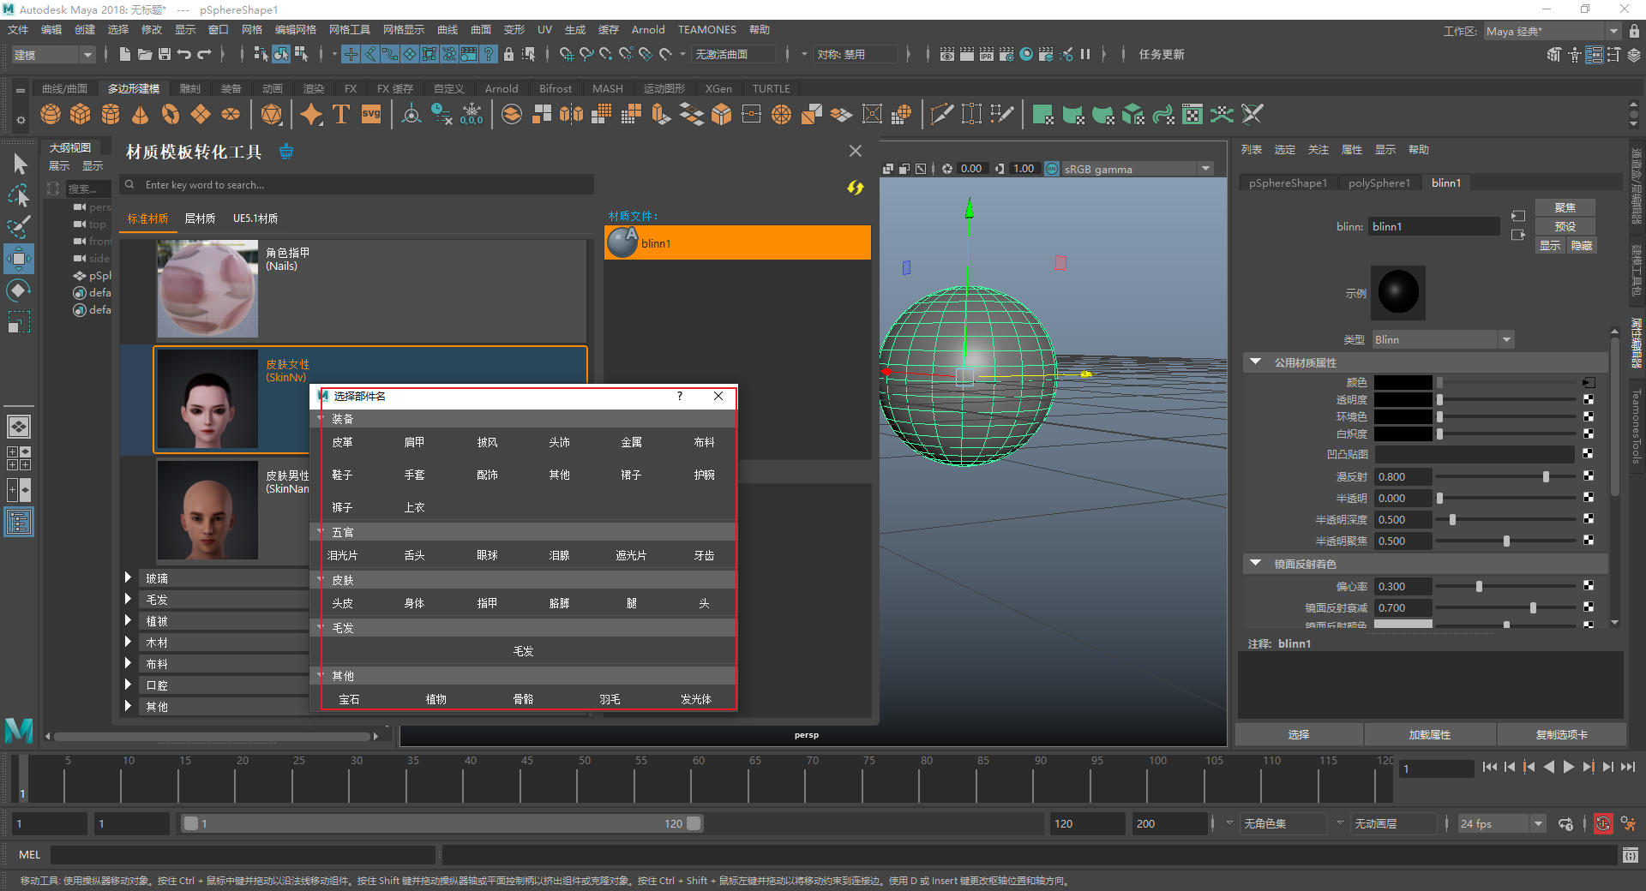The image size is (1646, 891).
Task: Toggle pause viewport display button
Action: 1085,54
